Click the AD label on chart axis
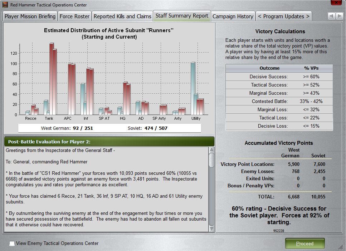Viewport: 346px width, 251px height. [x=141, y=118]
